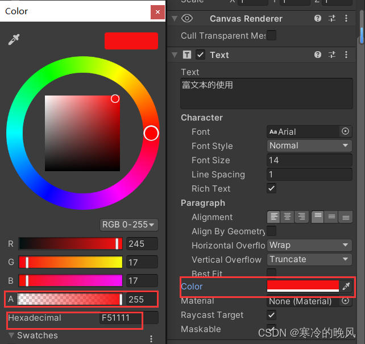This screenshot has width=365, height=344.
Task: Click the Paragraph section heading
Action: click(203, 203)
